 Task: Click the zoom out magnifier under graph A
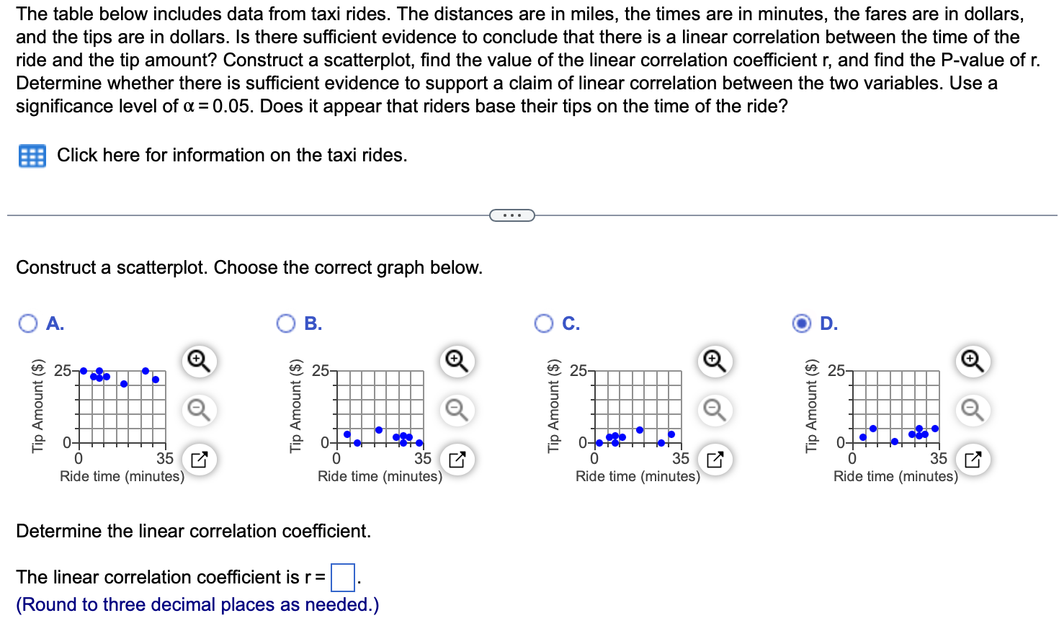pos(199,411)
